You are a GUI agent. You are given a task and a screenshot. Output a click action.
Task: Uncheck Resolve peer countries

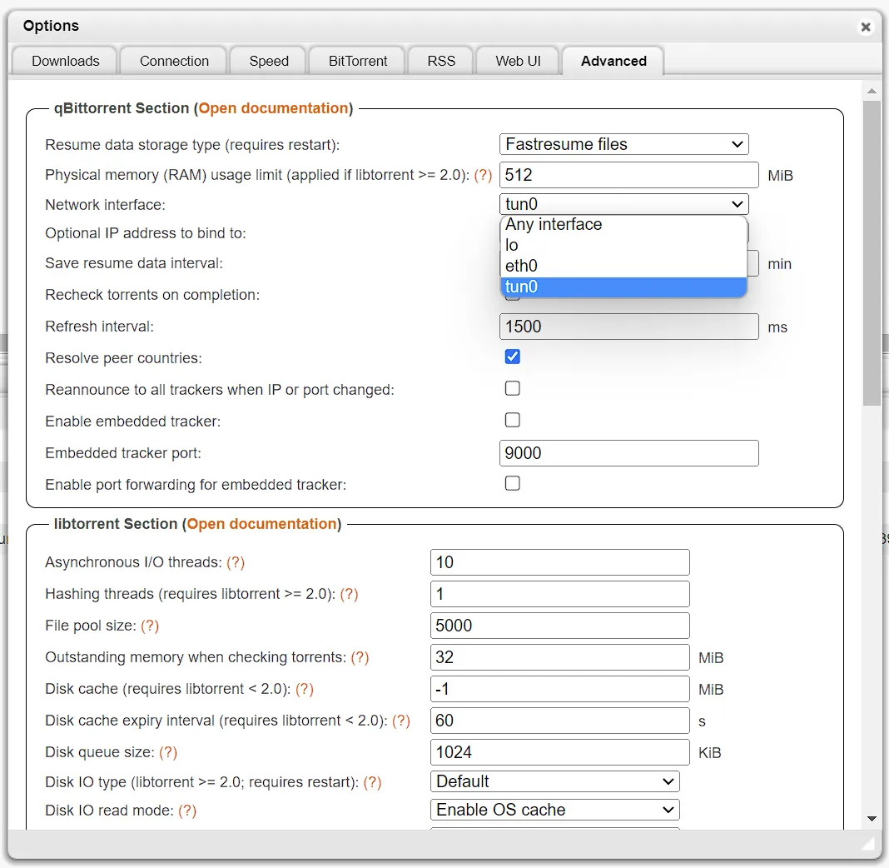pyautogui.click(x=513, y=357)
